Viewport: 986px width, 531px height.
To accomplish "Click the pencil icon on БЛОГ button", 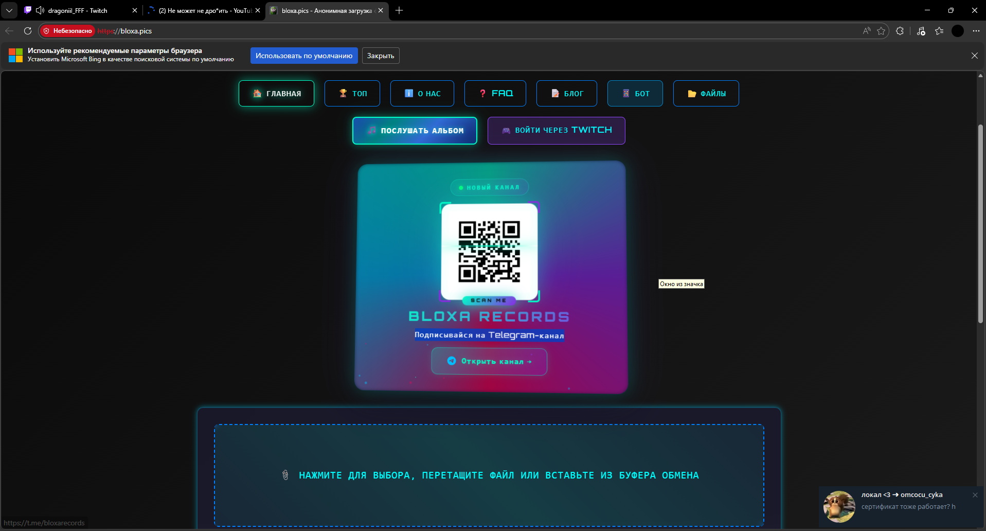I will pos(555,93).
